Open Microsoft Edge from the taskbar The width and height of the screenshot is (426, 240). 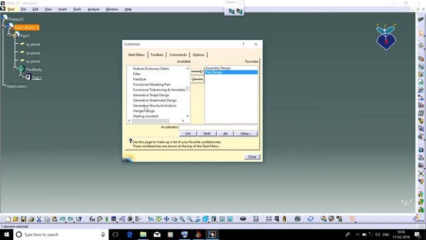pos(130,235)
